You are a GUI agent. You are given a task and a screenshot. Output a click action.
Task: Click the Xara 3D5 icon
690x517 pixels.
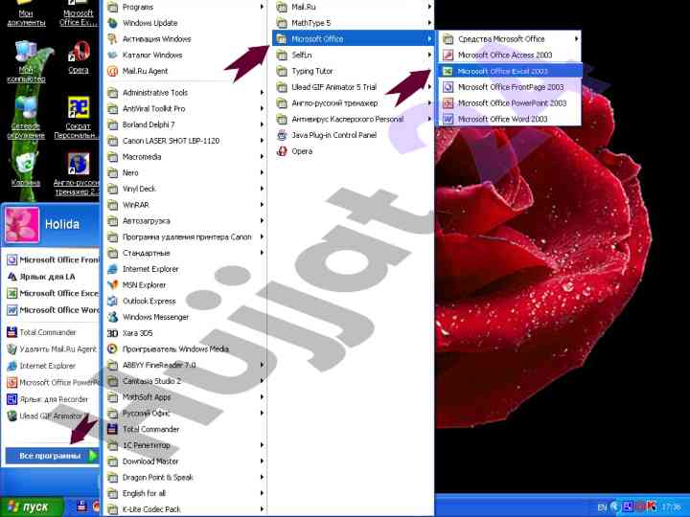113,333
